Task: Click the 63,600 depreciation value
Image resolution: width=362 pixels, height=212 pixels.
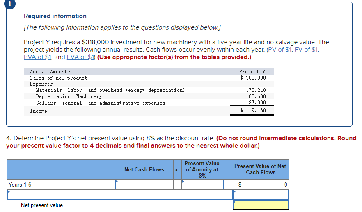Action: [257, 96]
